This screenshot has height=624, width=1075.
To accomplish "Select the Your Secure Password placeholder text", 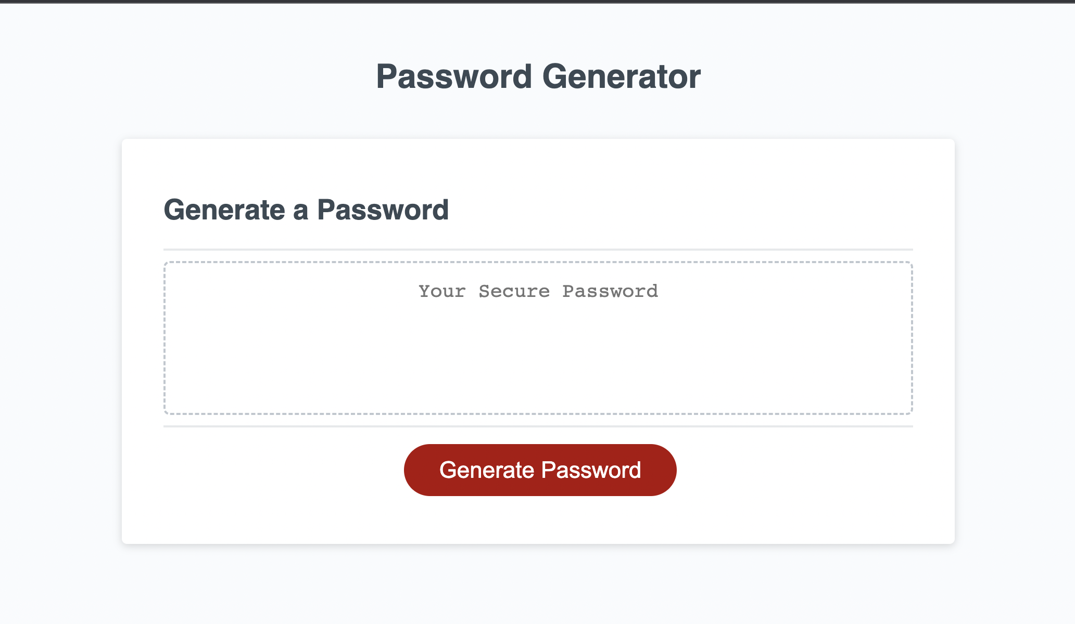I will pyautogui.click(x=538, y=291).
